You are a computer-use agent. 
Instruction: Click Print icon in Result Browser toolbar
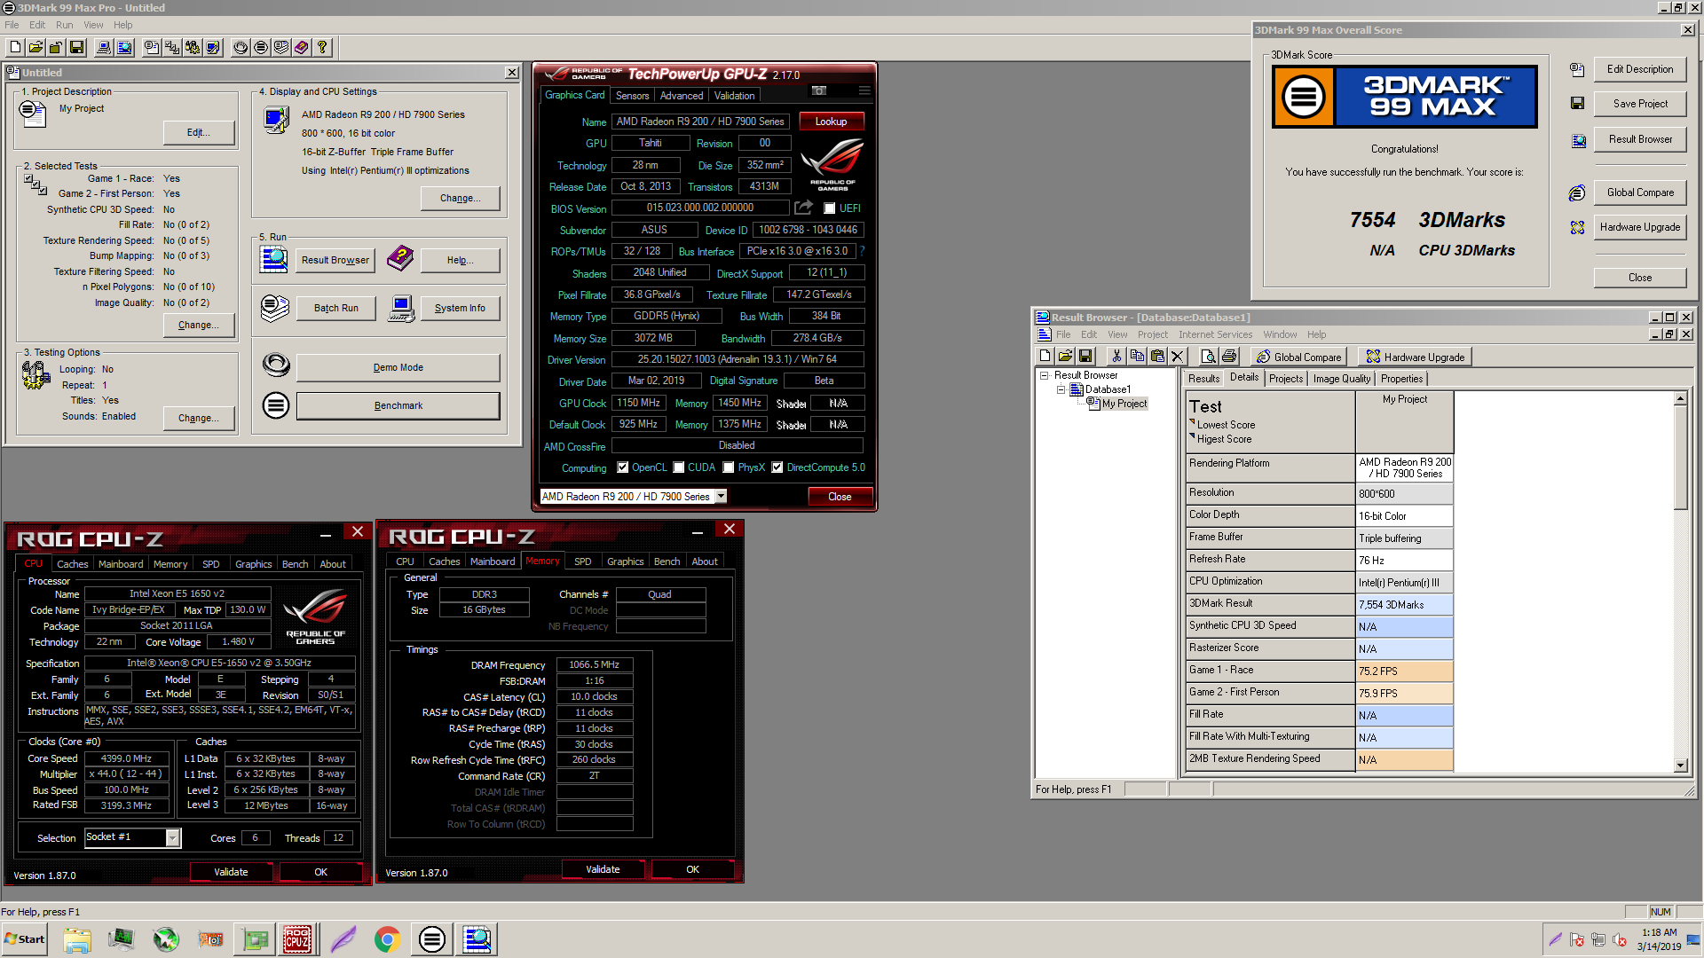(x=1229, y=357)
